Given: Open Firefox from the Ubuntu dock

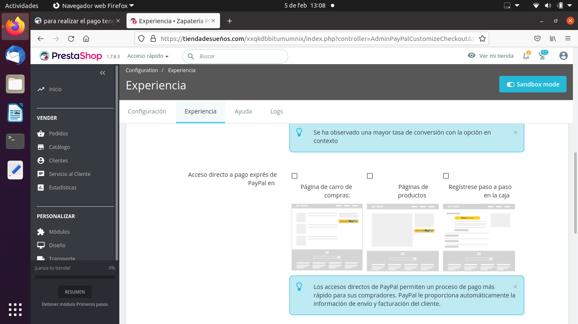Looking at the screenshot, I should coord(15,26).
